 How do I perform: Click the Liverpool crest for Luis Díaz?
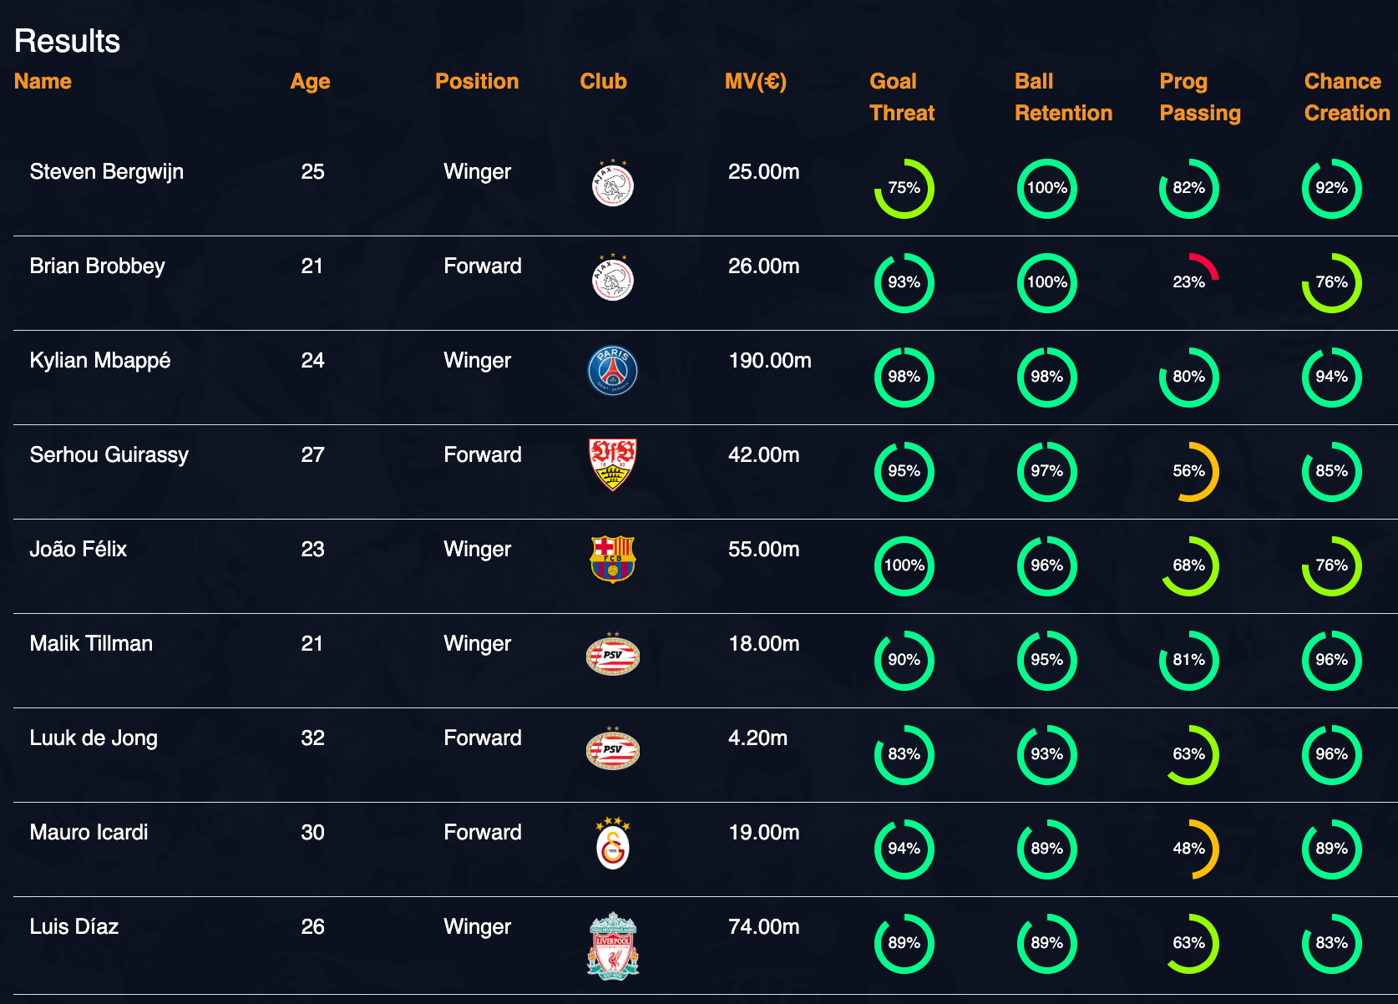(x=613, y=946)
